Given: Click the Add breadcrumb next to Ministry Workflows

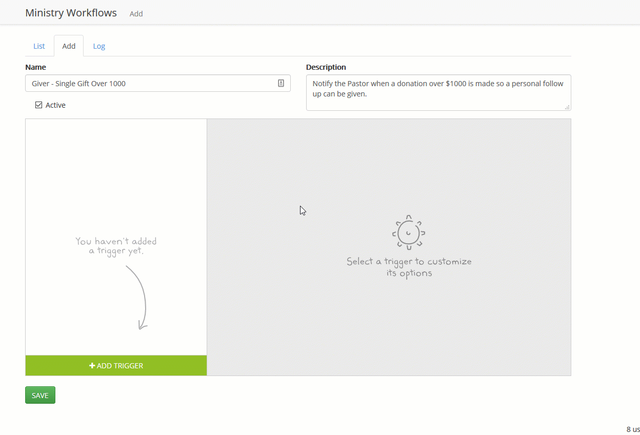Looking at the screenshot, I should point(136,14).
